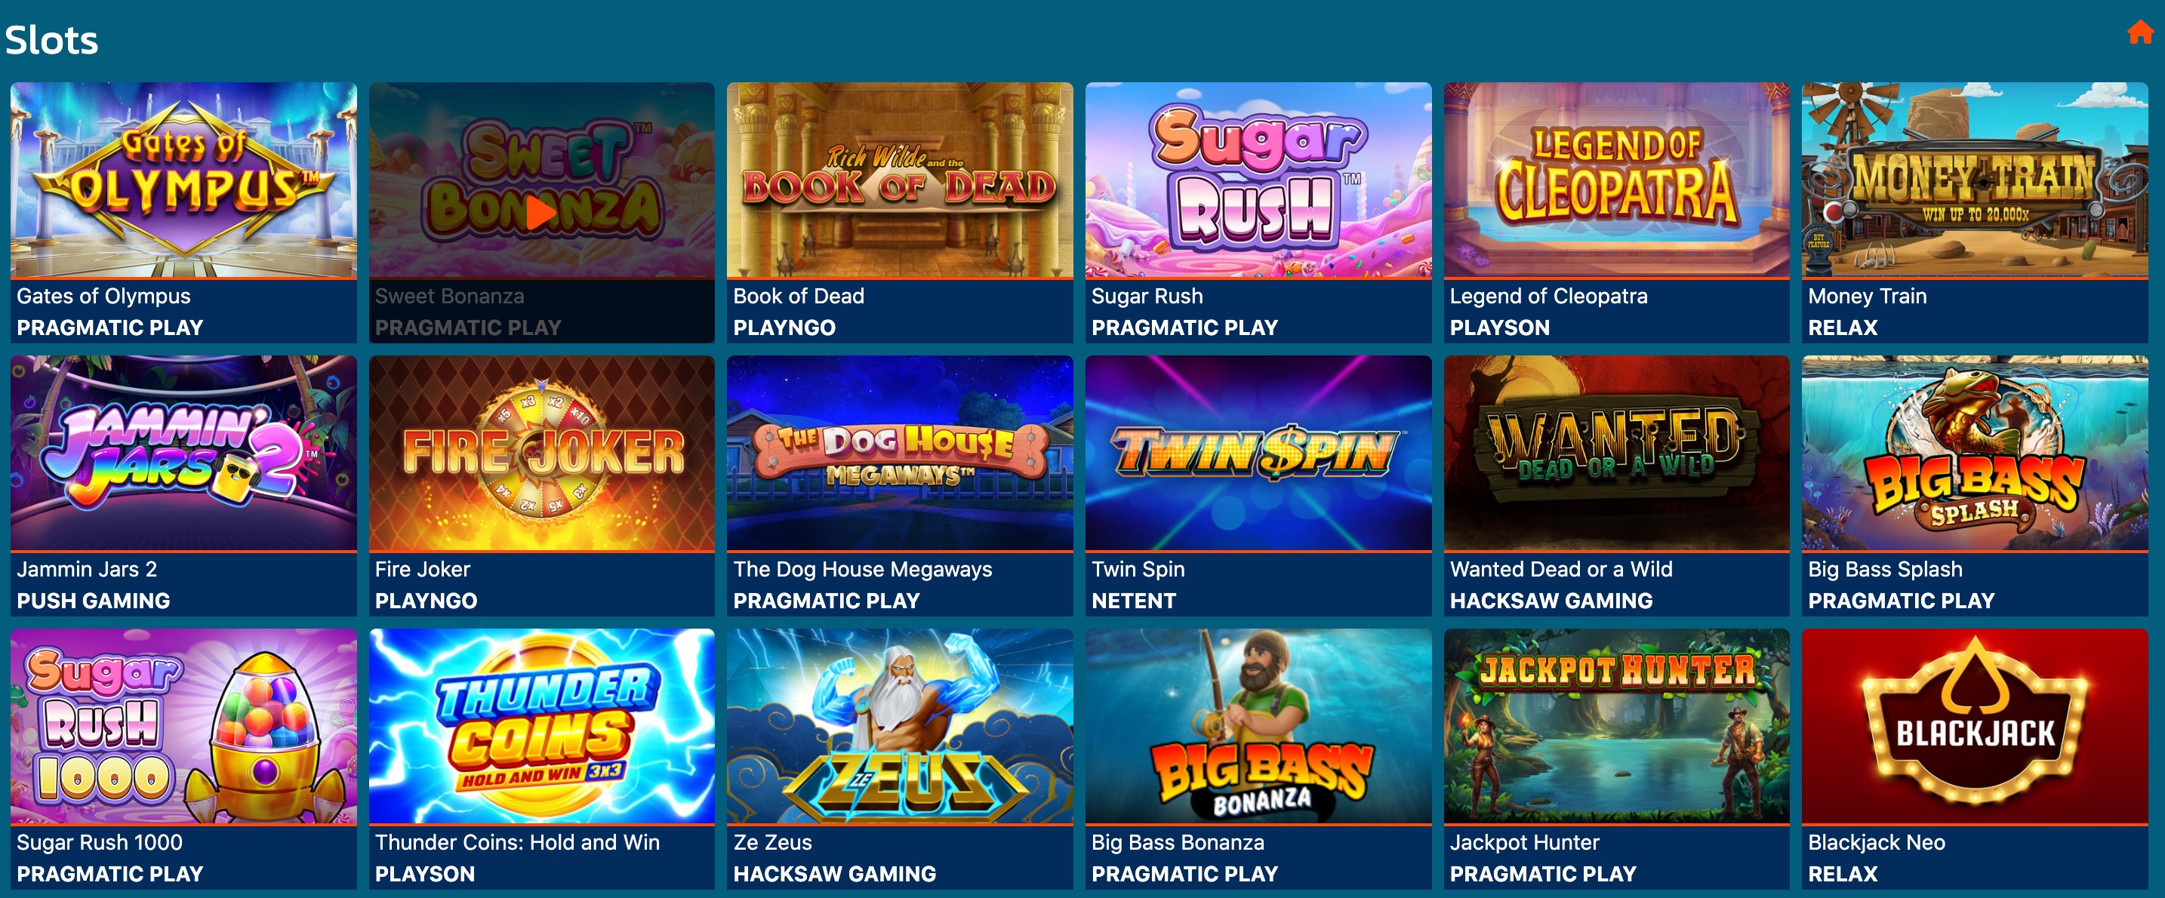Image resolution: width=2165 pixels, height=898 pixels.
Task: Play Sweet Bonanza via orange play button
Action: tap(540, 214)
